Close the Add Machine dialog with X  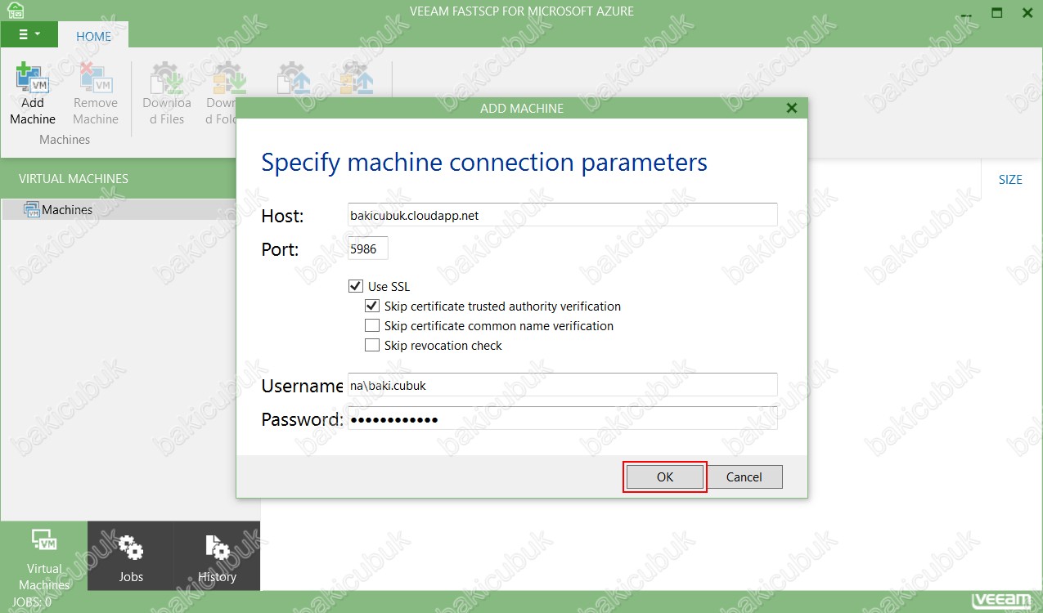pos(791,108)
